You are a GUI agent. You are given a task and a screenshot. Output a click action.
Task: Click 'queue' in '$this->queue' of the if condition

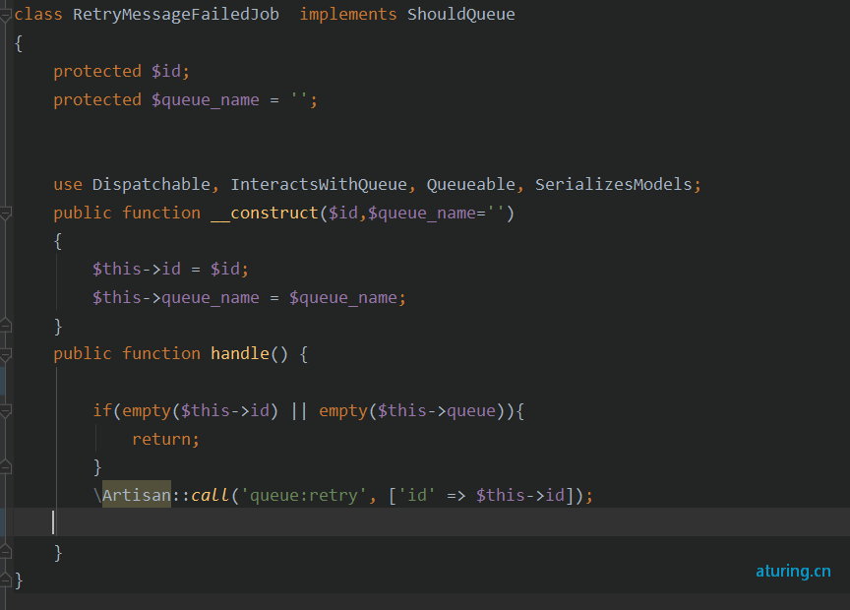pyautogui.click(x=471, y=410)
